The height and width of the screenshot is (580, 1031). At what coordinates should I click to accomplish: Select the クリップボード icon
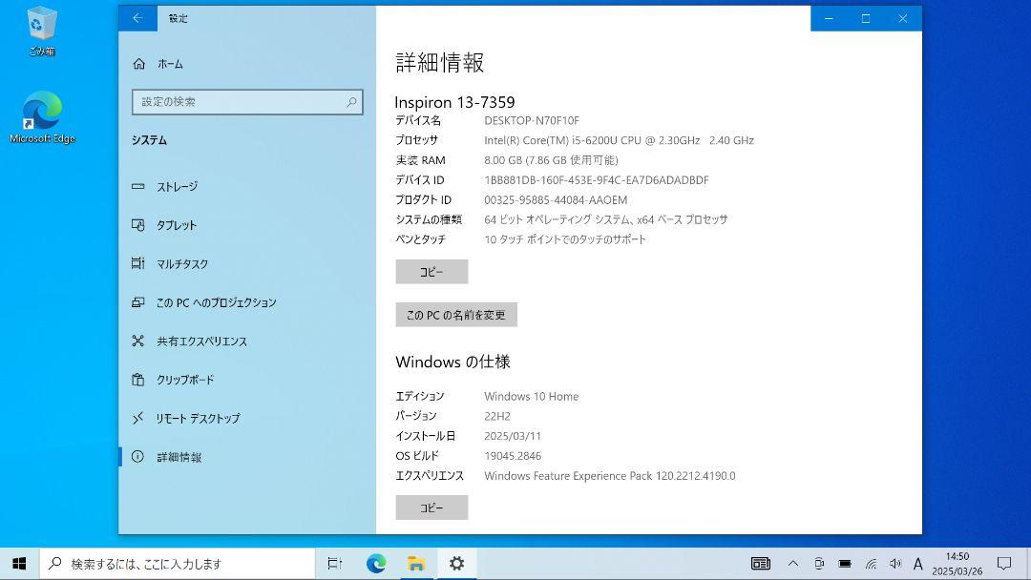(x=138, y=380)
